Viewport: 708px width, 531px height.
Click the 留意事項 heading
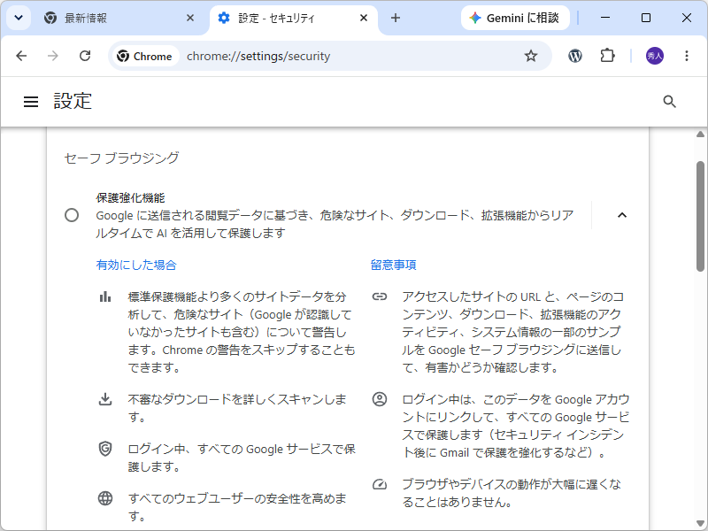[x=393, y=265]
